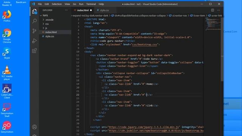Open the Extensions view icon
The image size is (242, 136).
[34, 51]
